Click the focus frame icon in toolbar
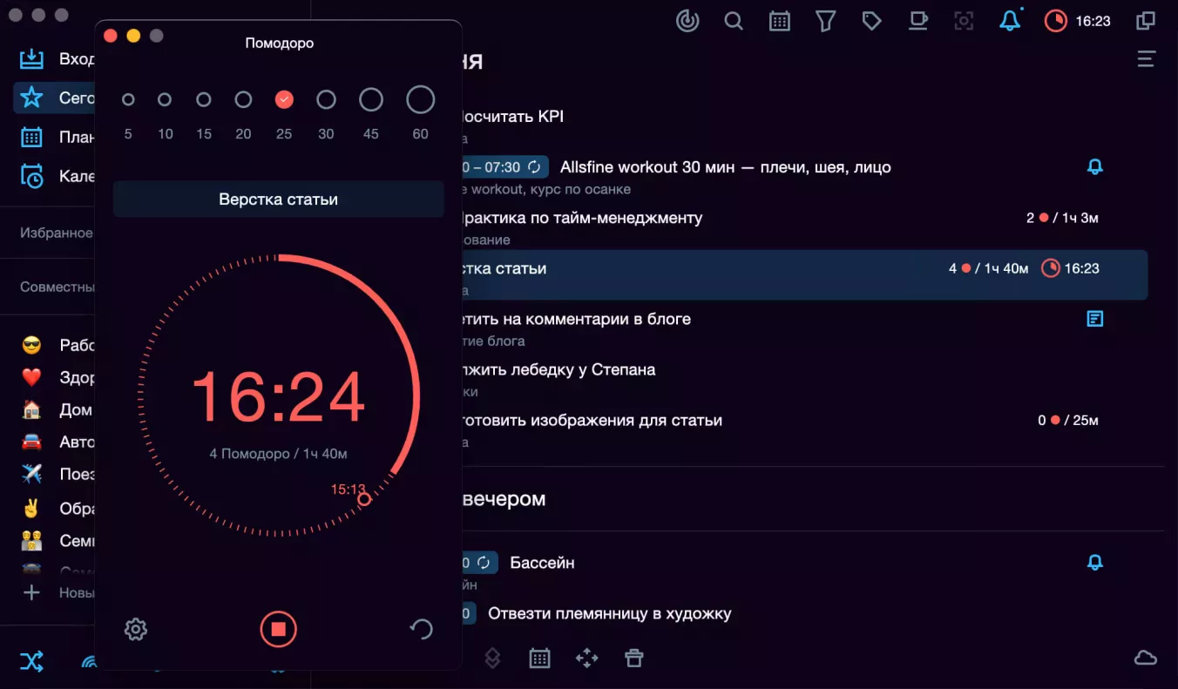 pos(964,21)
